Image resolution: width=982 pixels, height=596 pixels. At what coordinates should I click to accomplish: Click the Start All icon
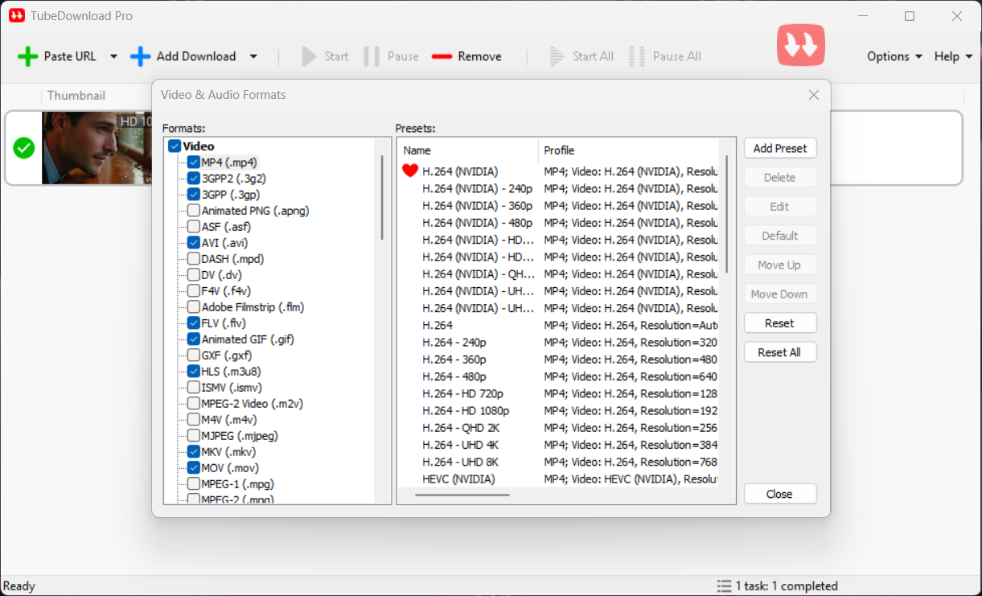tap(557, 56)
